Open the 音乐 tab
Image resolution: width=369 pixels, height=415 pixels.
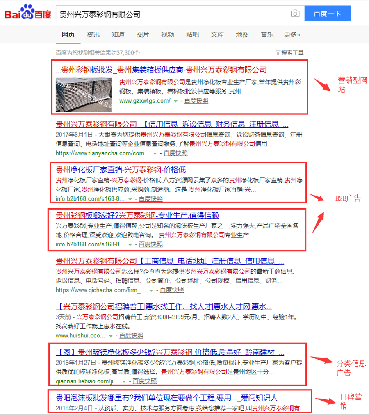pyautogui.click(x=267, y=35)
